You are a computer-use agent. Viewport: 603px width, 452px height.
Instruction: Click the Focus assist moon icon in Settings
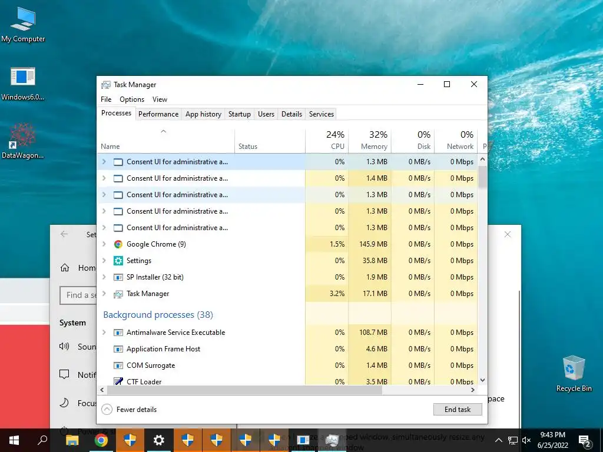64,403
